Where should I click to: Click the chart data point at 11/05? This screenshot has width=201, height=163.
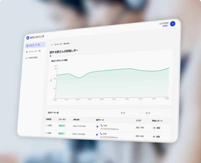coord(128,69)
